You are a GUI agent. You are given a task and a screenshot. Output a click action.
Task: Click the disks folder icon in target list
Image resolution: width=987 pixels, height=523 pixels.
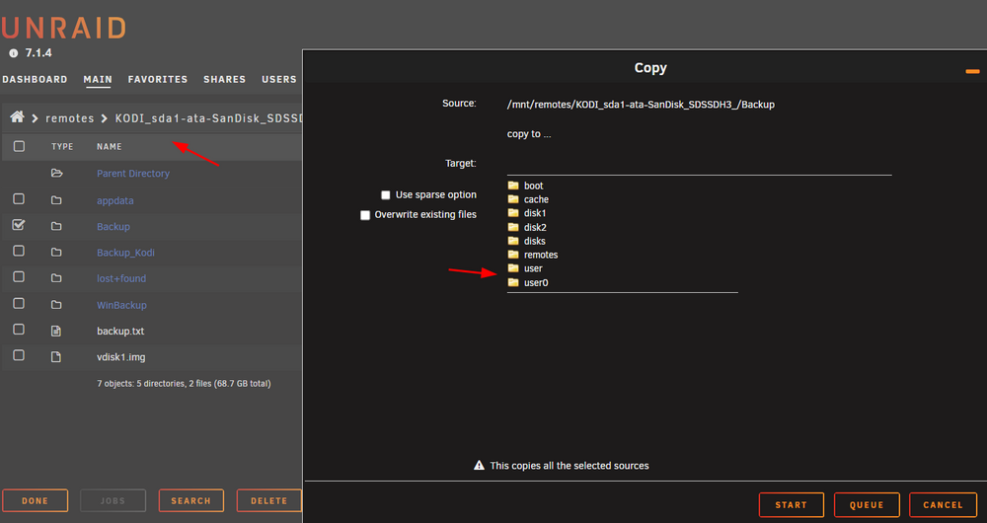pyautogui.click(x=513, y=241)
